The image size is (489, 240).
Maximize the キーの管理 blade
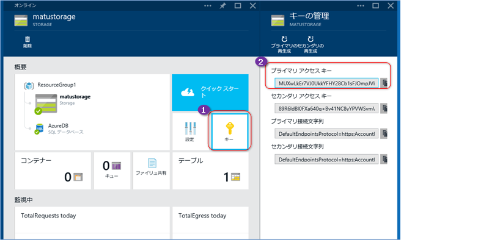(375, 5)
